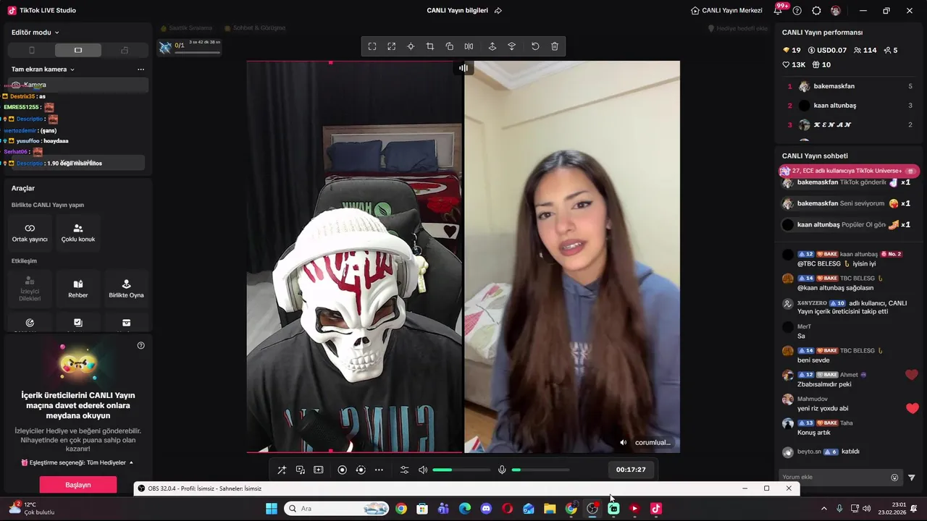Open the media and music tool

pyautogui.click(x=300, y=470)
